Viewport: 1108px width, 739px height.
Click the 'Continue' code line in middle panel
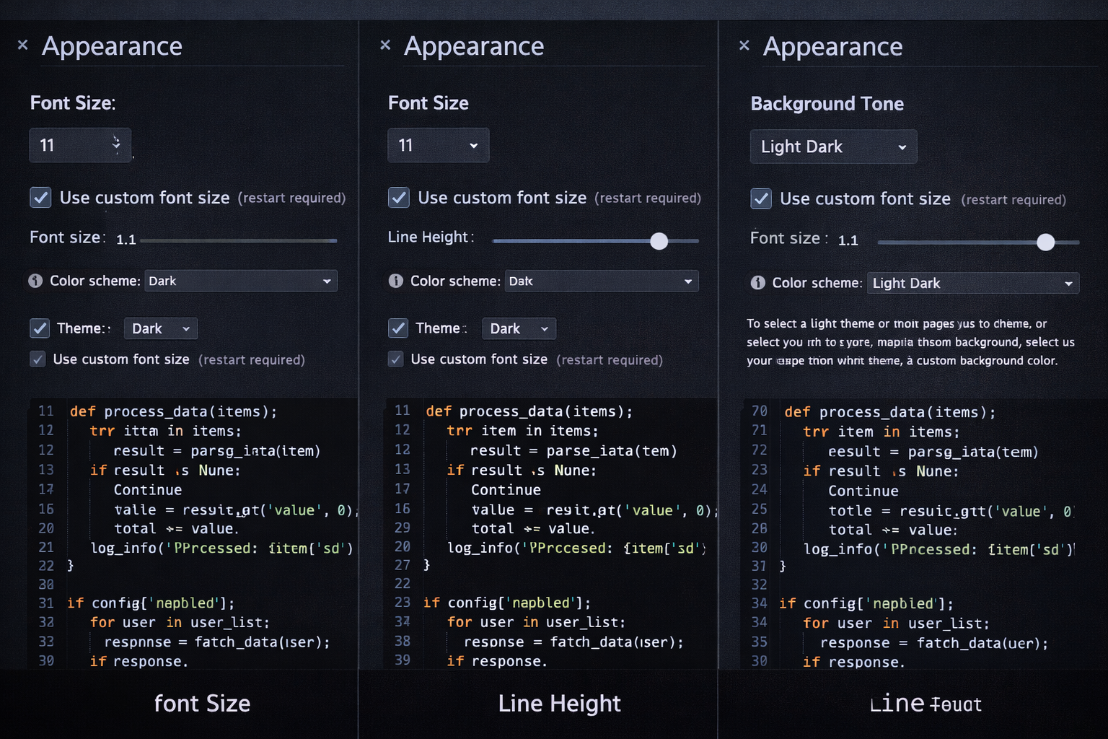click(x=506, y=490)
